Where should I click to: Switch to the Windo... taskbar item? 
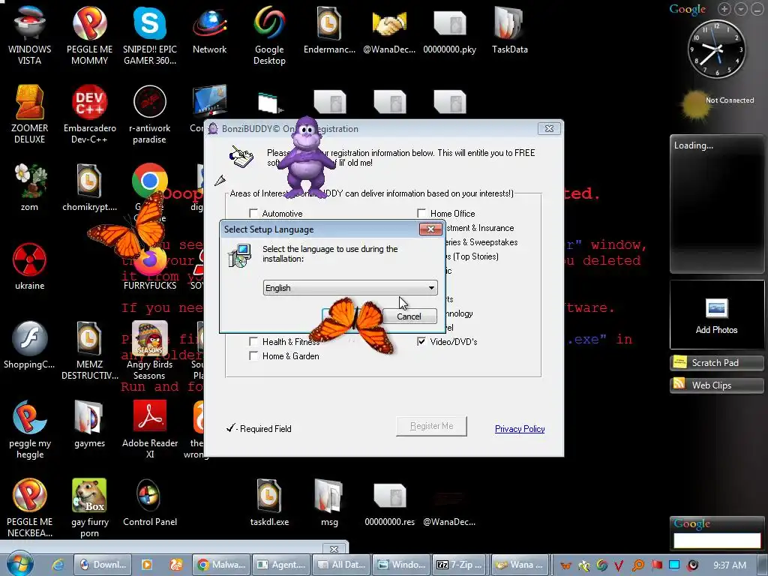pos(401,565)
